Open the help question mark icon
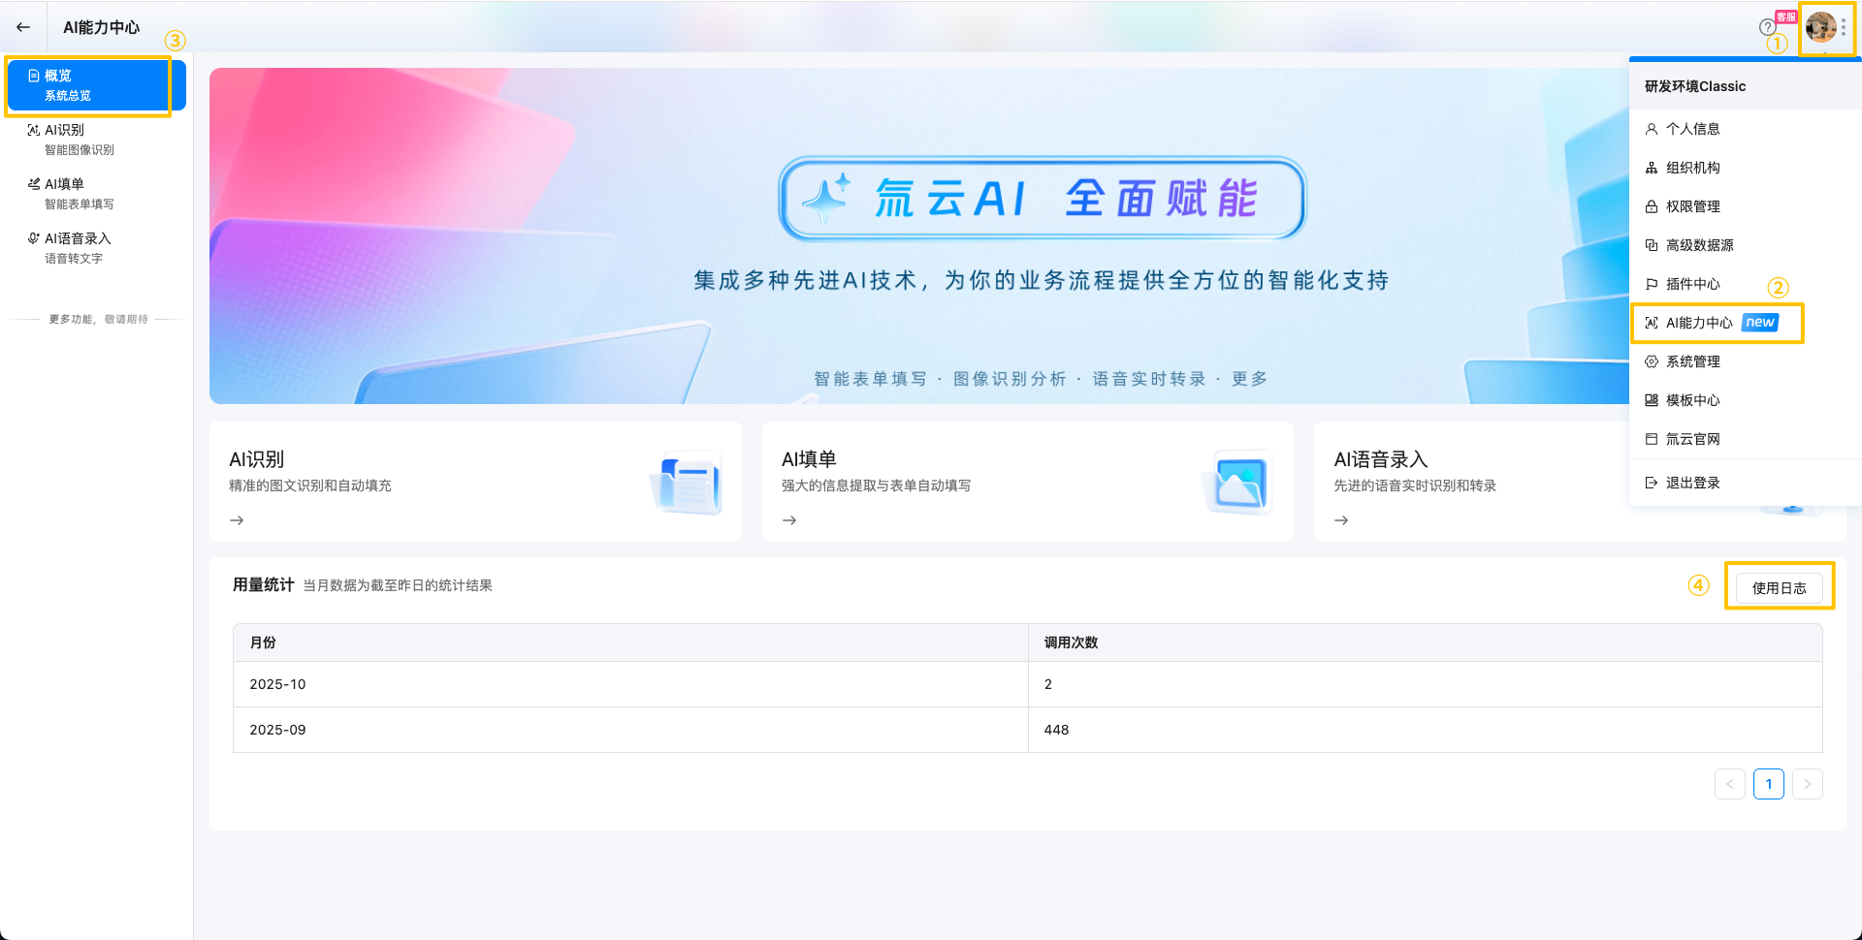 click(x=1767, y=27)
